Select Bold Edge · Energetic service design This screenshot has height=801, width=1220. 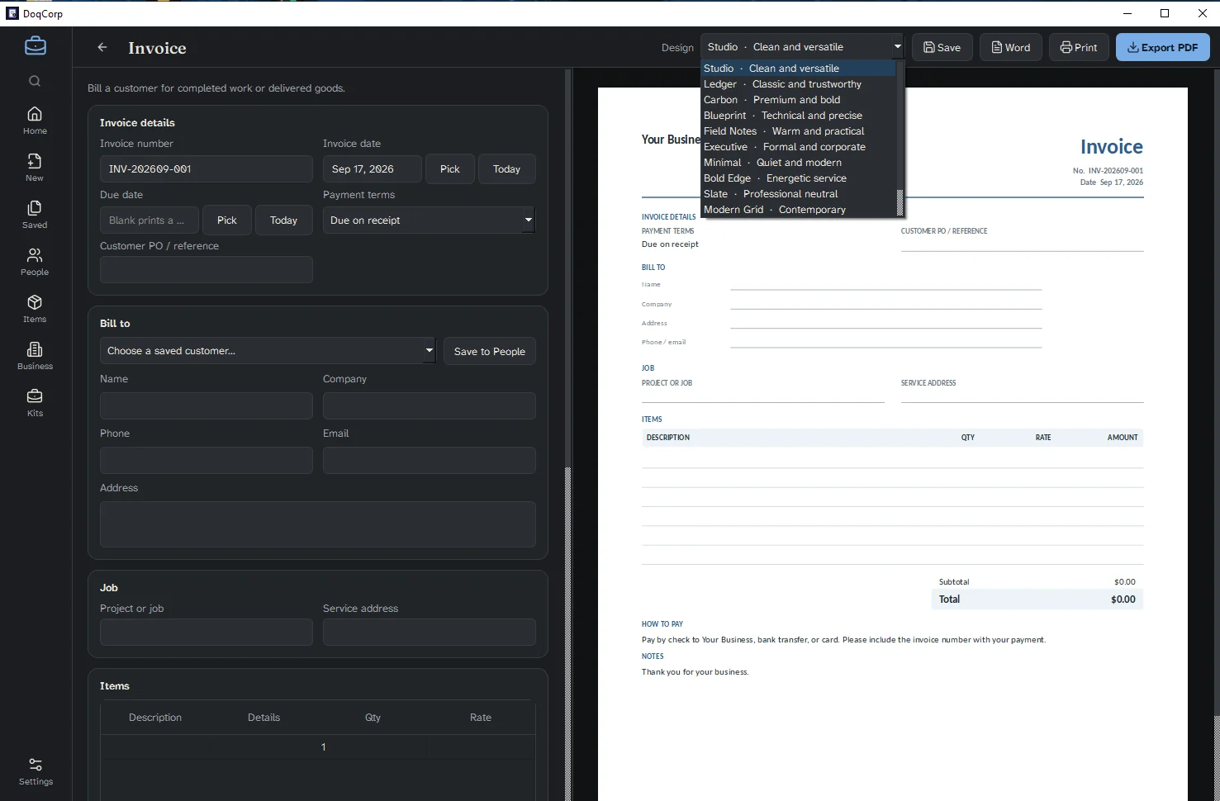(x=798, y=178)
